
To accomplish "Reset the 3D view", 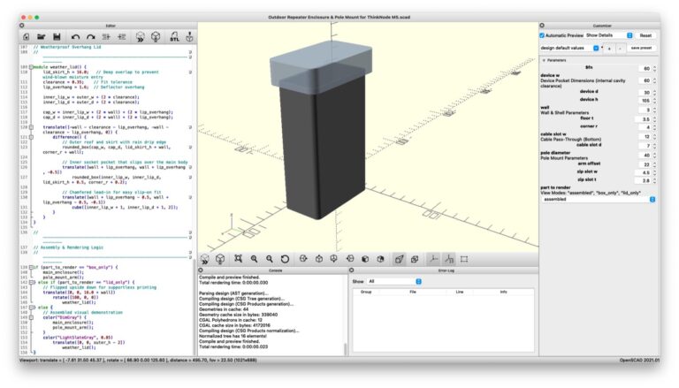I will (285, 259).
